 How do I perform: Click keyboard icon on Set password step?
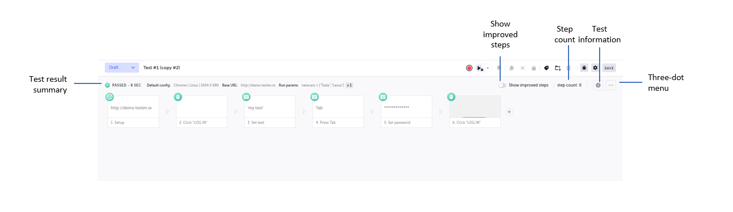pyautogui.click(x=383, y=97)
